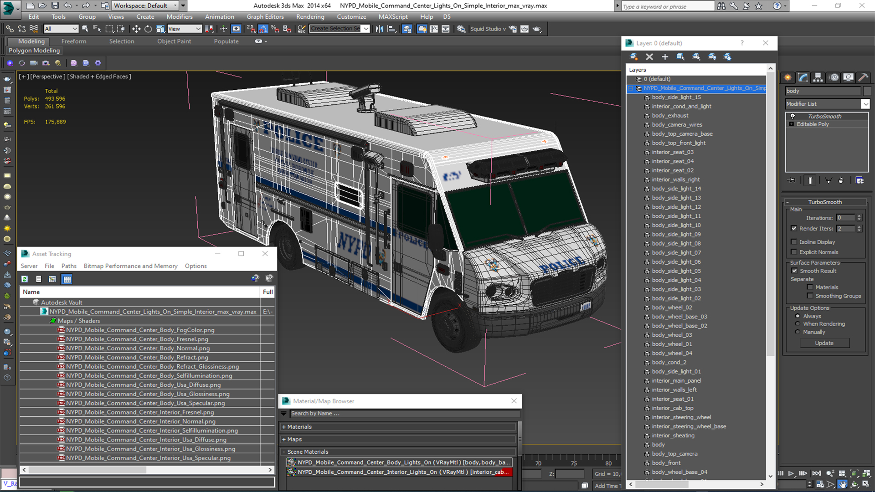This screenshot has width=875, height=492.
Task: Switch to the Object Paint ribbon tab
Action: (174, 41)
